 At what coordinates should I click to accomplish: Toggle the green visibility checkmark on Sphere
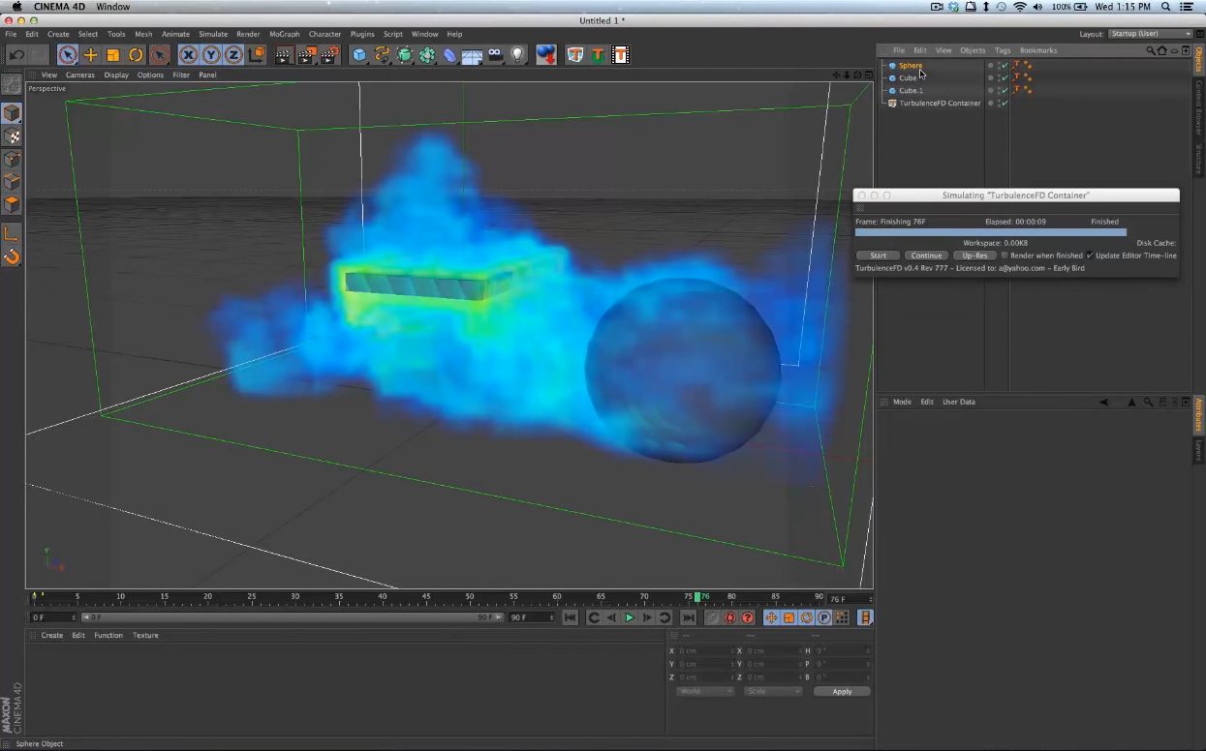click(1004, 65)
